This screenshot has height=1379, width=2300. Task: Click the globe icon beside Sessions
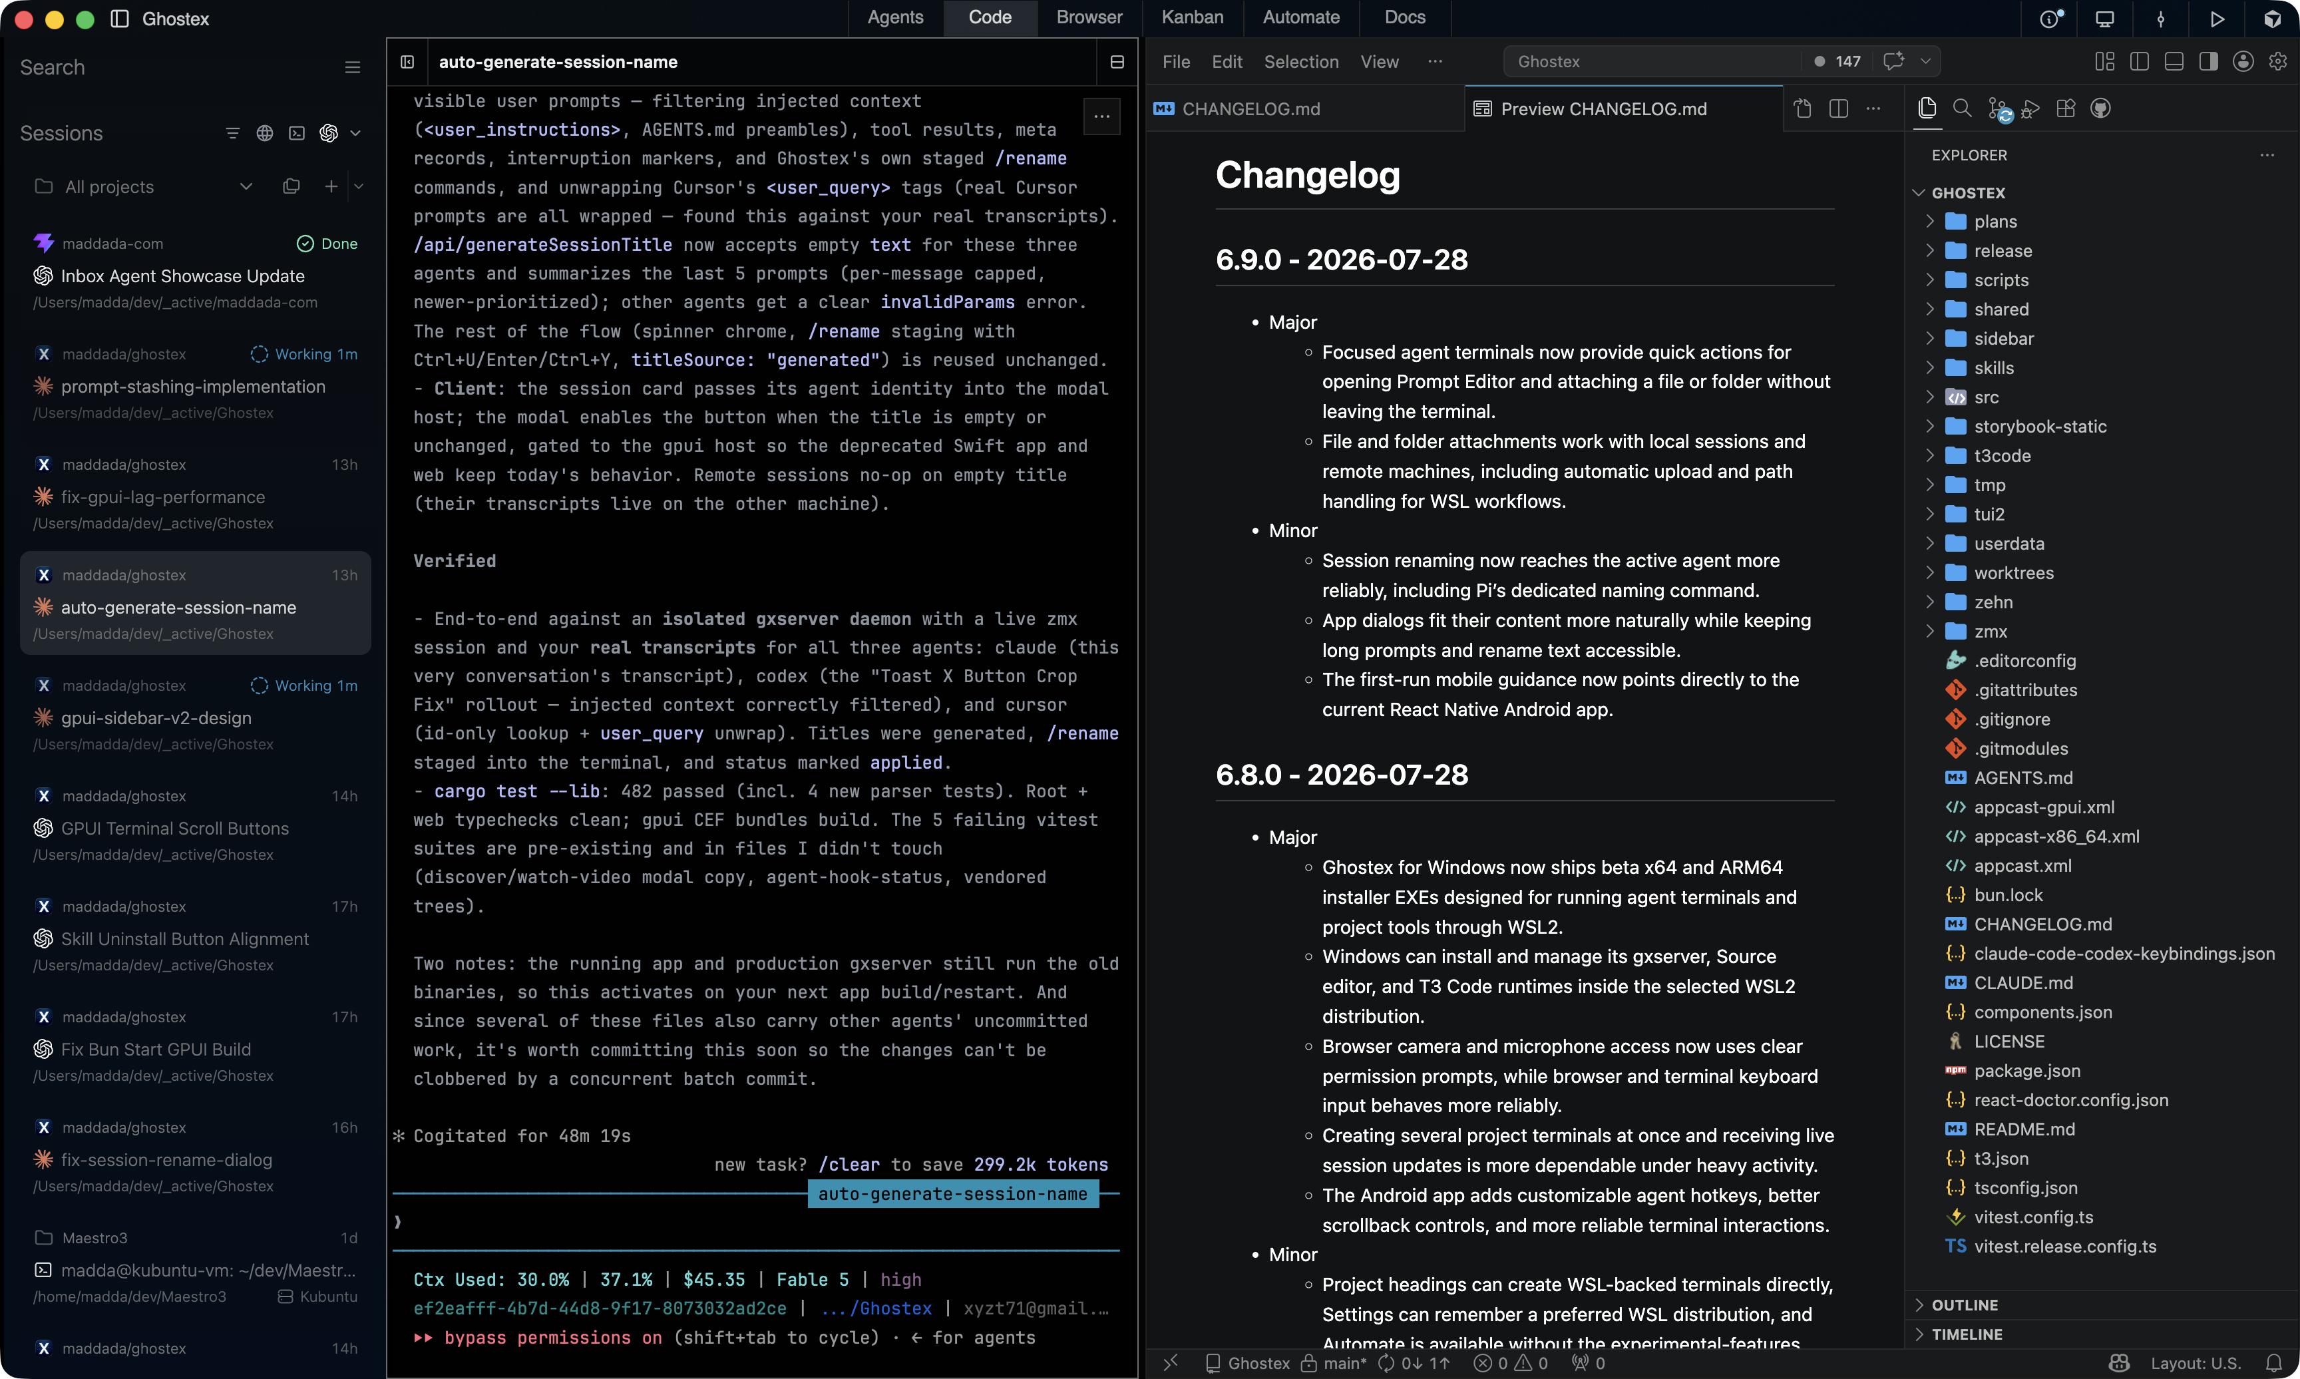pyautogui.click(x=265, y=133)
